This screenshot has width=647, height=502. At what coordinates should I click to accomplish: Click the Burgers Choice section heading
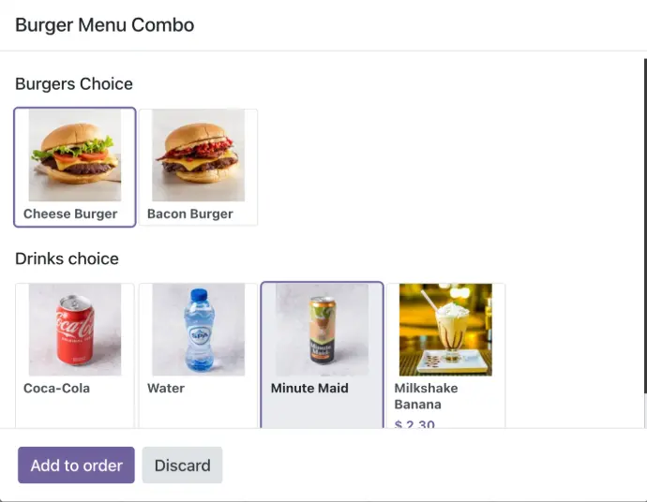point(74,84)
